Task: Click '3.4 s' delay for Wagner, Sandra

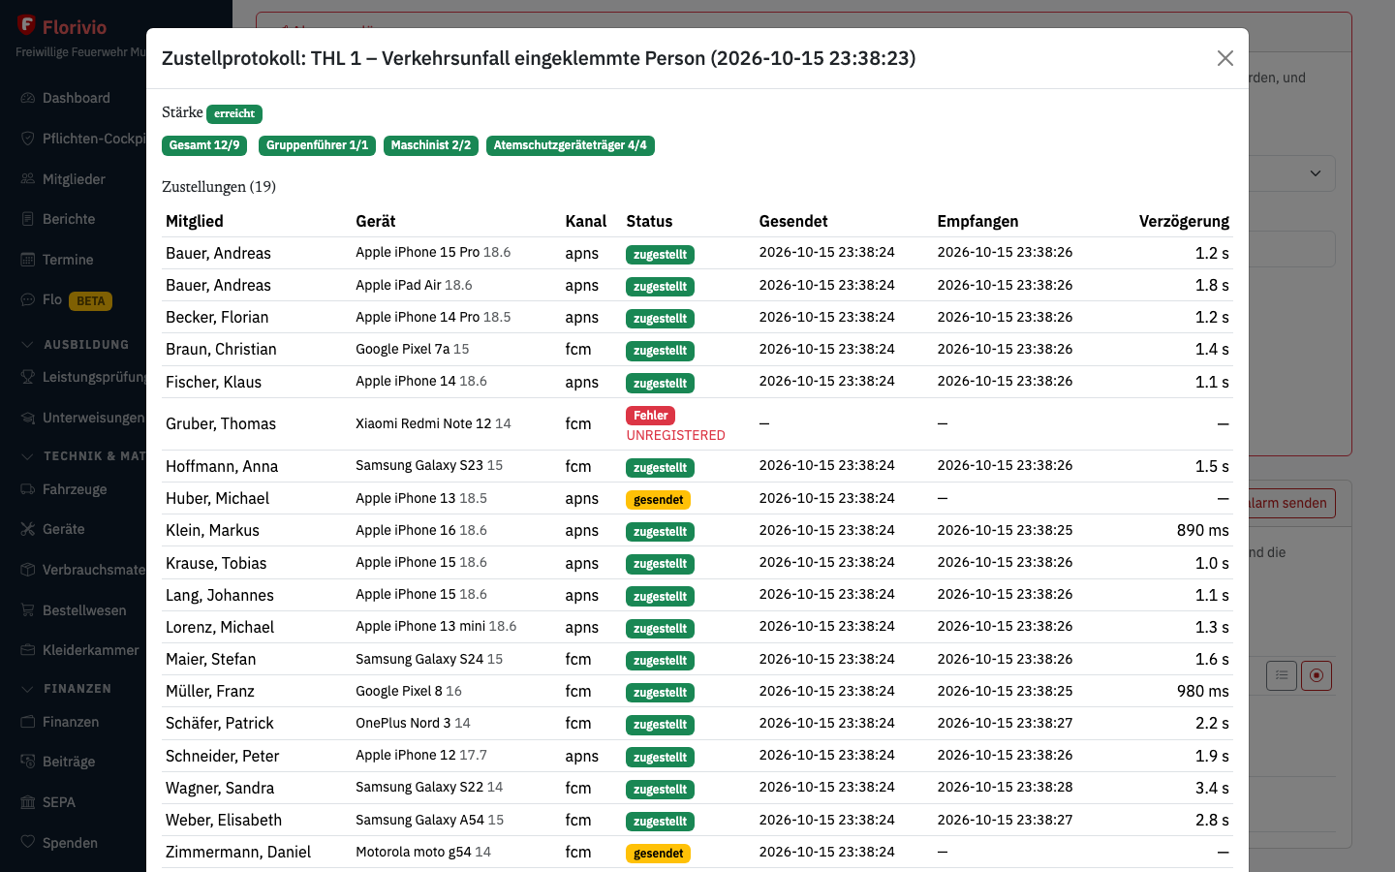Action: coord(1212,788)
